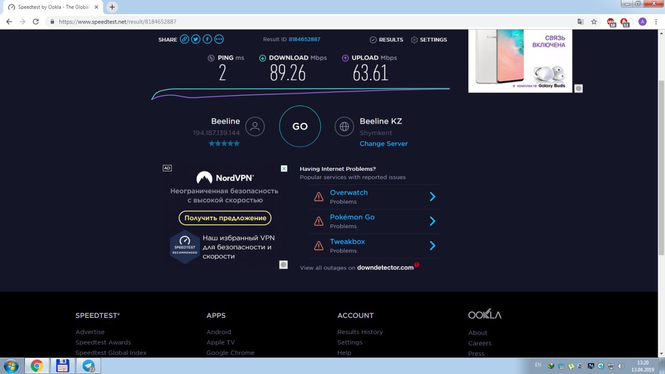
Task: Open Android app footer link
Action: click(219, 332)
